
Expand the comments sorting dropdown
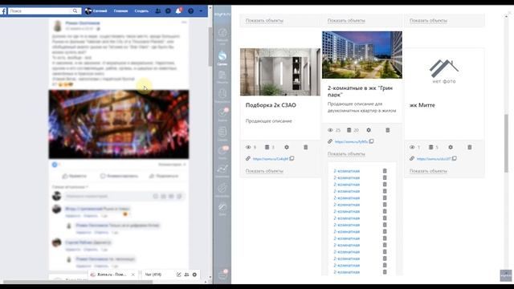(x=70, y=187)
